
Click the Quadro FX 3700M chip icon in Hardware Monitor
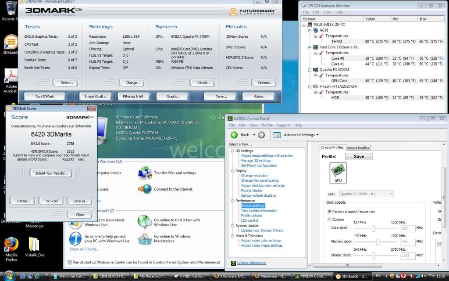(x=315, y=70)
